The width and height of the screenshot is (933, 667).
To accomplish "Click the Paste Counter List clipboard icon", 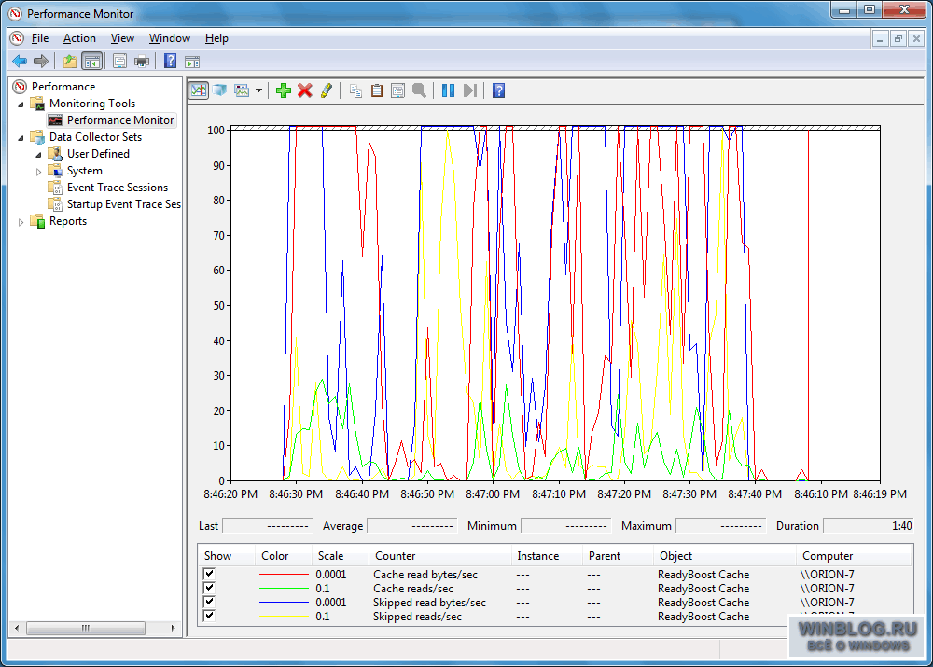I will pos(377,90).
